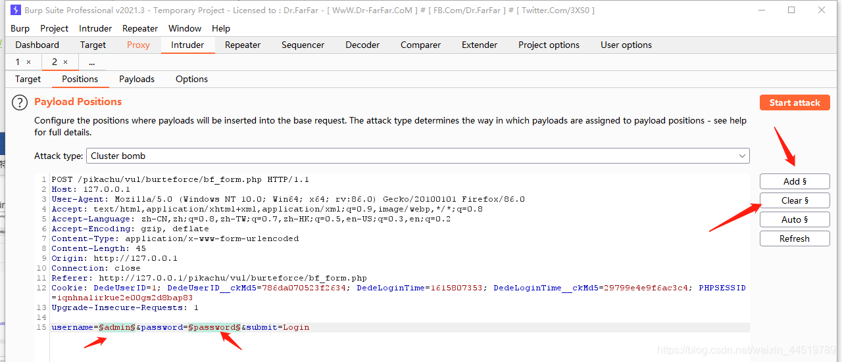Open the Project menu
Viewport: 842px width, 362px height.
(x=55, y=28)
